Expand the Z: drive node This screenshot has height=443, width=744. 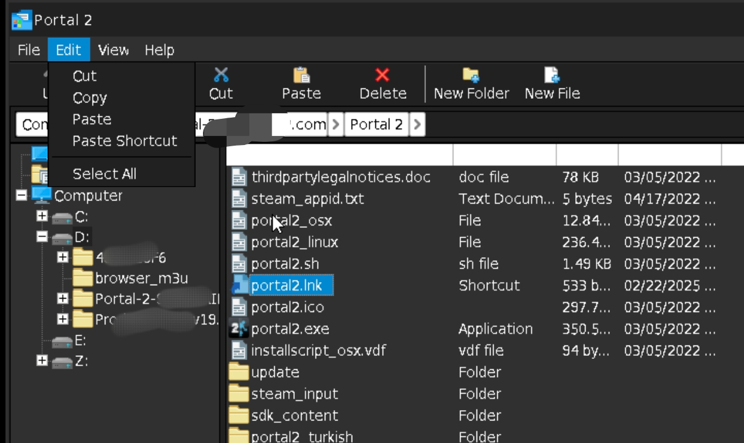point(42,361)
